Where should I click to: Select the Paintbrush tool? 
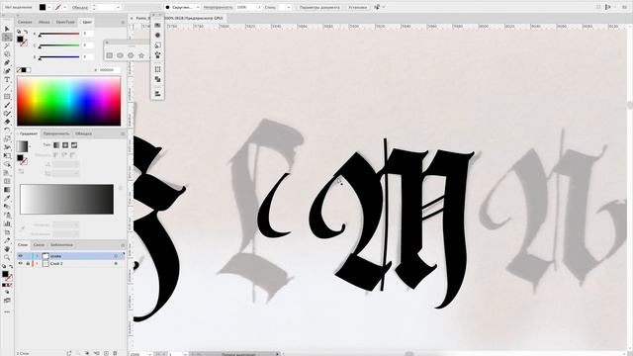7,105
